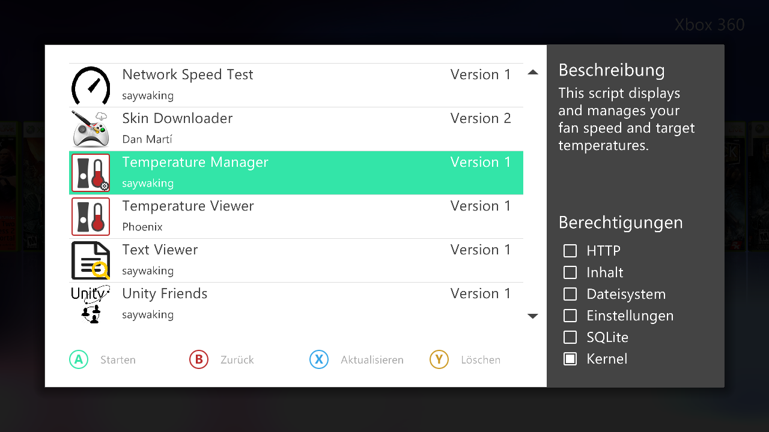Uncheck the Kernel permission checkbox

tap(570, 359)
